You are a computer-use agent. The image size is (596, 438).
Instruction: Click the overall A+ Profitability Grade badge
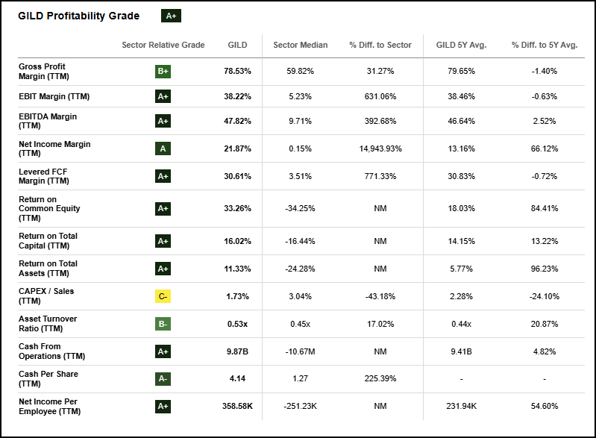(x=171, y=16)
